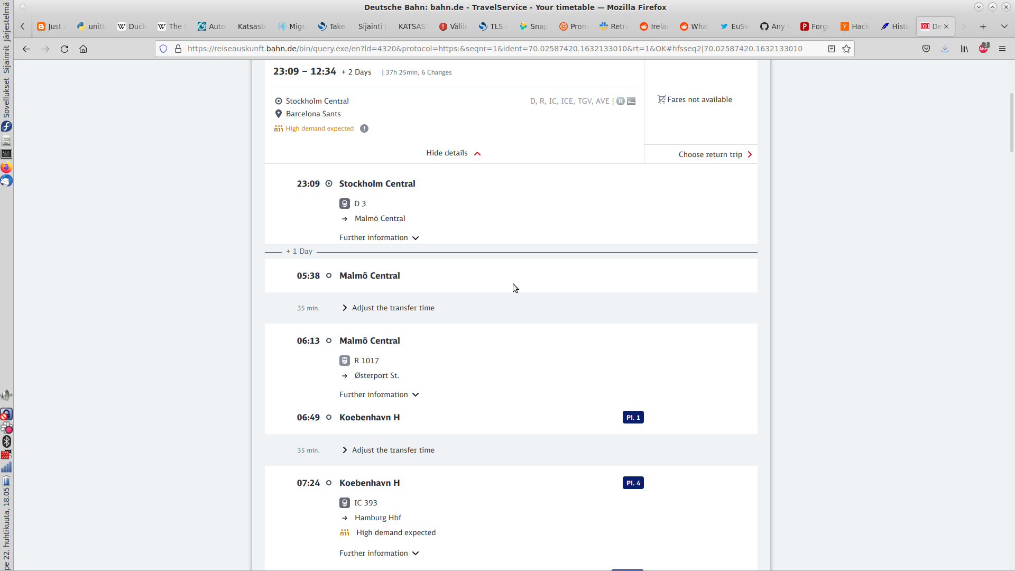Switch to the Hack browser tab

coord(855,26)
